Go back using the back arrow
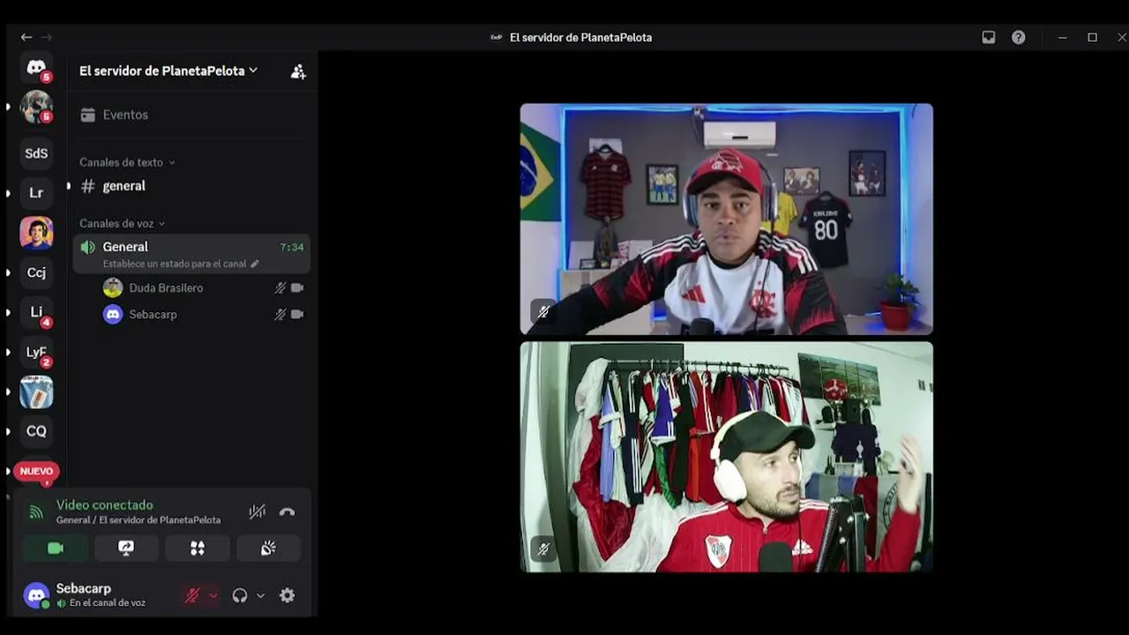This screenshot has width=1129, height=635. coord(26,37)
